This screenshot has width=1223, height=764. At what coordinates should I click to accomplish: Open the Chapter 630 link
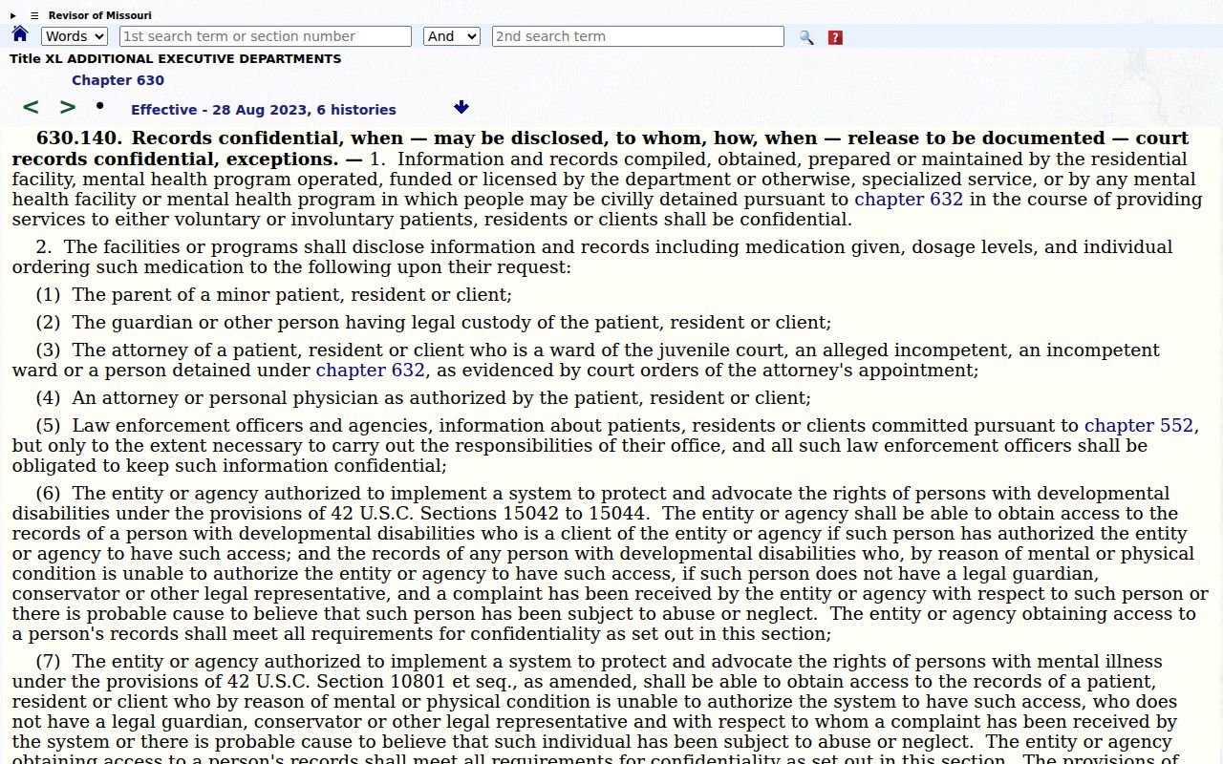[118, 80]
